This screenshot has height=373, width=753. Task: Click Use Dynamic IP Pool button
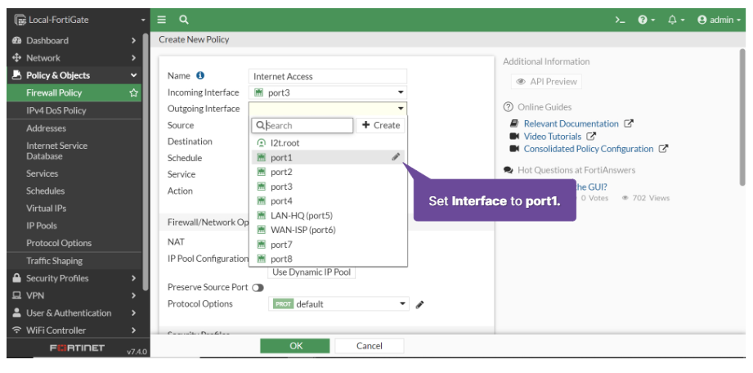pos(312,272)
